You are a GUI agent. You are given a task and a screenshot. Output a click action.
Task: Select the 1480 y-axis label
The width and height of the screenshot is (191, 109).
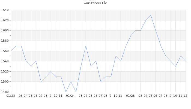tap(5, 92)
